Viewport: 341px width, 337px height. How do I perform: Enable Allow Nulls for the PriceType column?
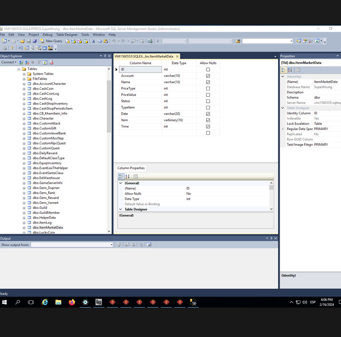208,89
